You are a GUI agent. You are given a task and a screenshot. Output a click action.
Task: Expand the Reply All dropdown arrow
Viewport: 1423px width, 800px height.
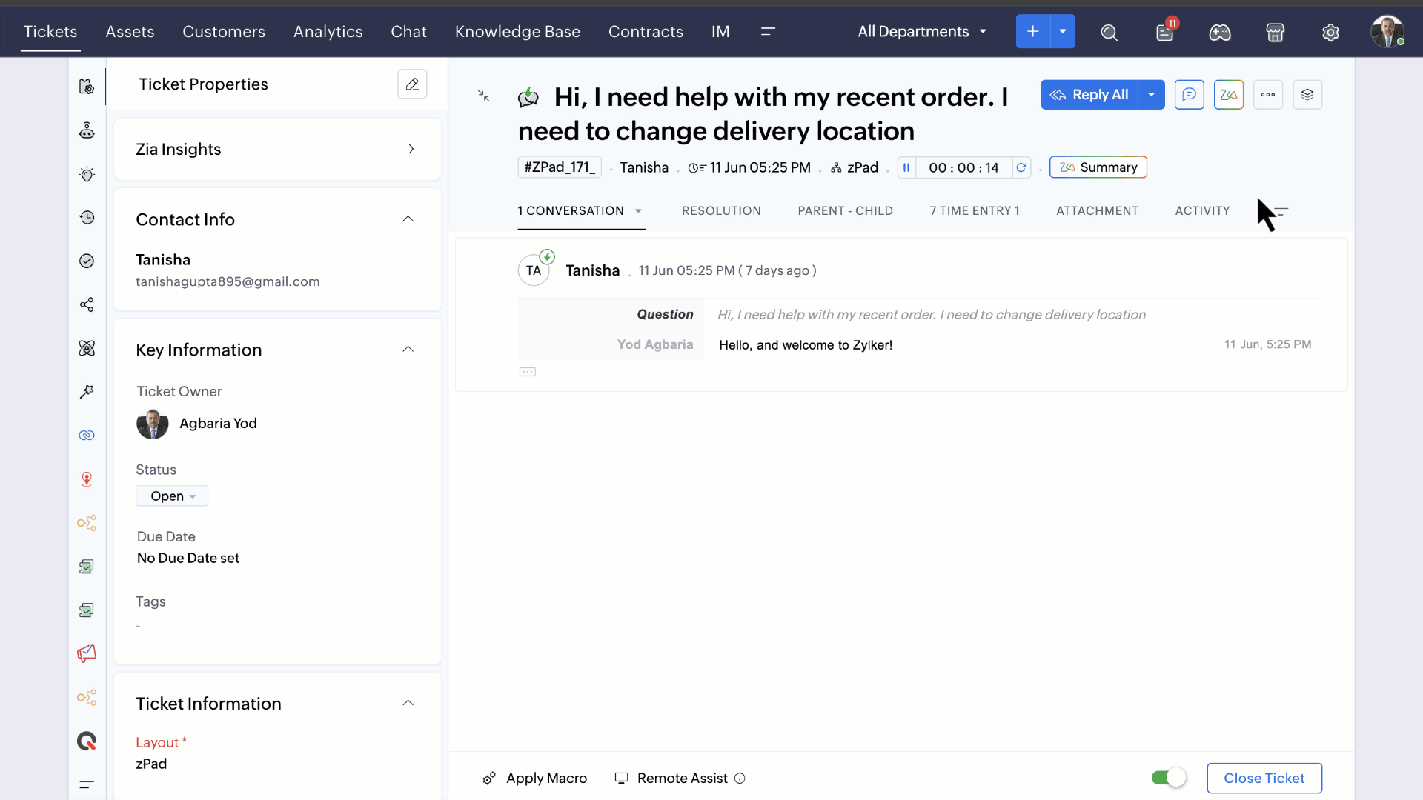click(1151, 95)
